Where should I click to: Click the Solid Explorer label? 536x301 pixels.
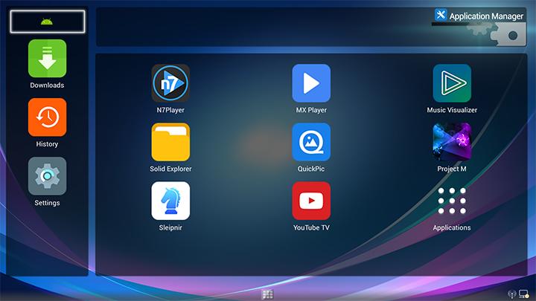point(170,169)
